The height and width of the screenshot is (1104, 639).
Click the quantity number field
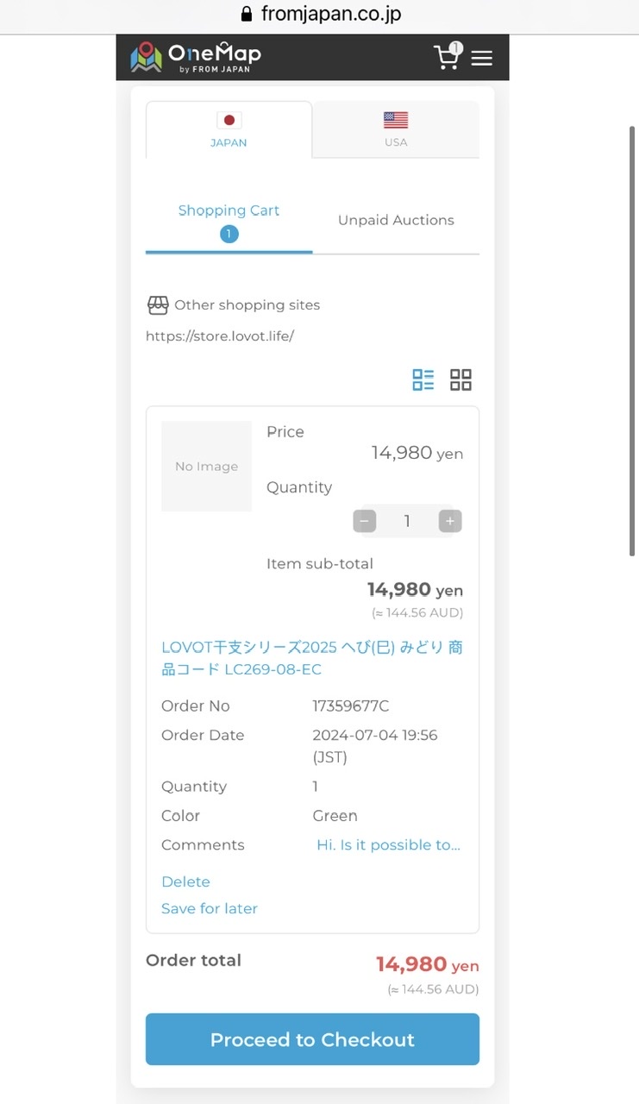[407, 521]
